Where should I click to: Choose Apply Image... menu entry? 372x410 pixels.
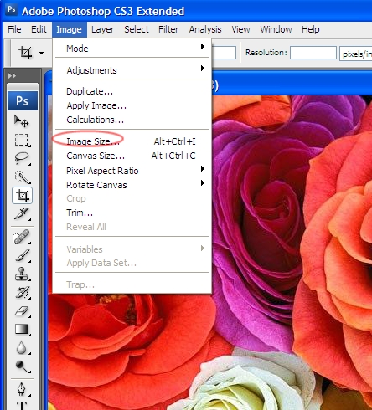(x=132, y=105)
